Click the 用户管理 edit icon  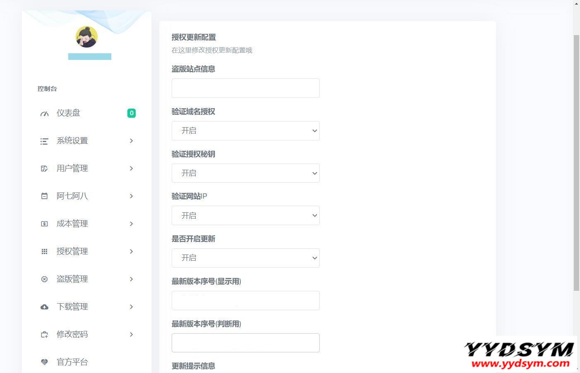point(44,169)
